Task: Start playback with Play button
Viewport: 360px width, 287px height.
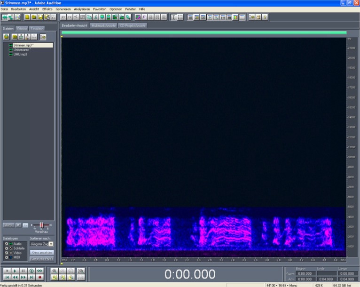Action: 15,271
